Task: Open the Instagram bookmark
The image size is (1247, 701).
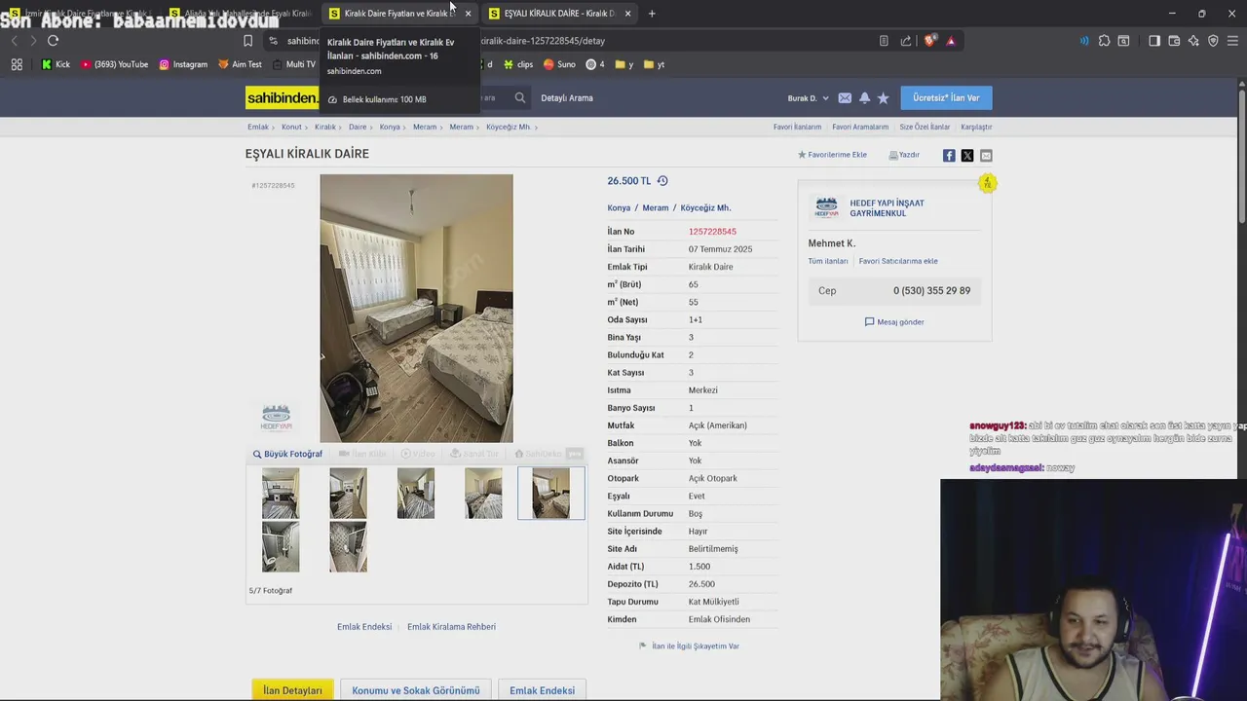Action: point(183,64)
